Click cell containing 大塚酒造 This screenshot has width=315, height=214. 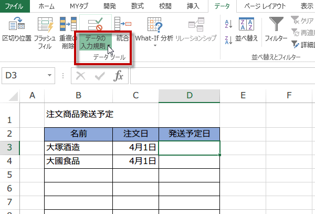coord(78,148)
